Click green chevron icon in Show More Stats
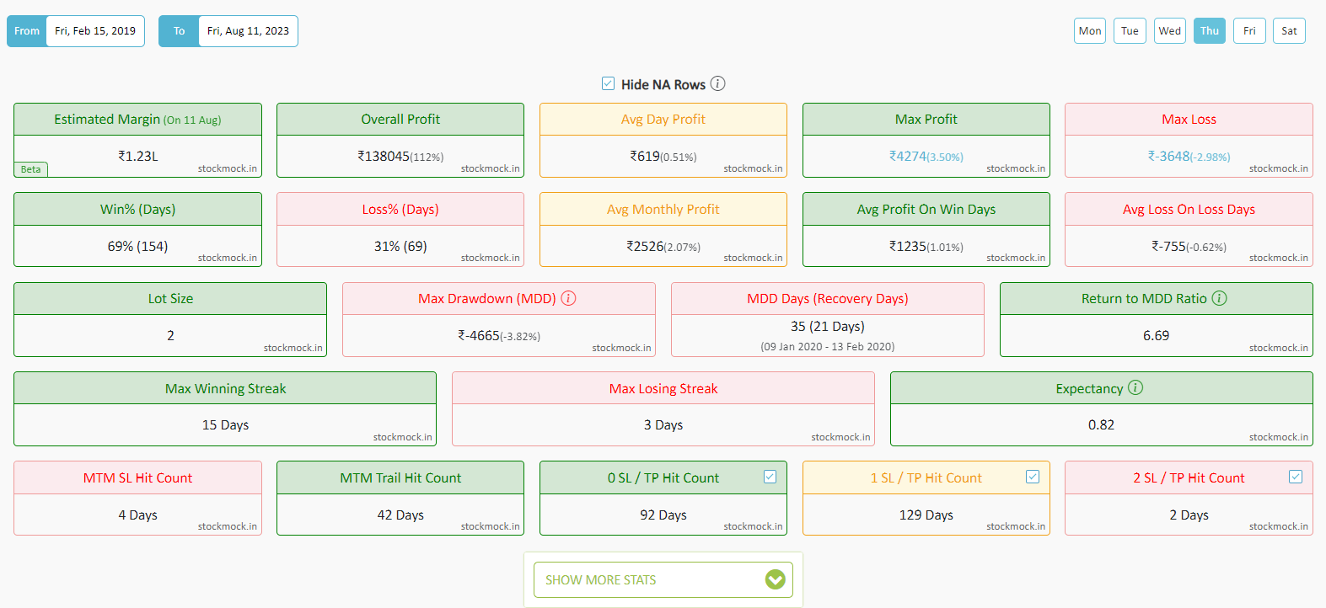 pyautogui.click(x=776, y=579)
